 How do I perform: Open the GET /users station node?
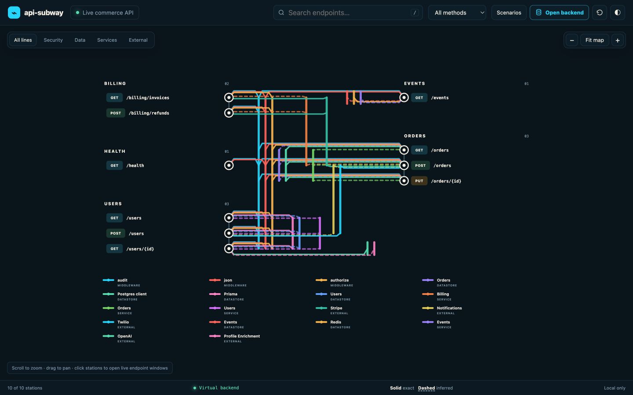pyautogui.click(x=229, y=218)
